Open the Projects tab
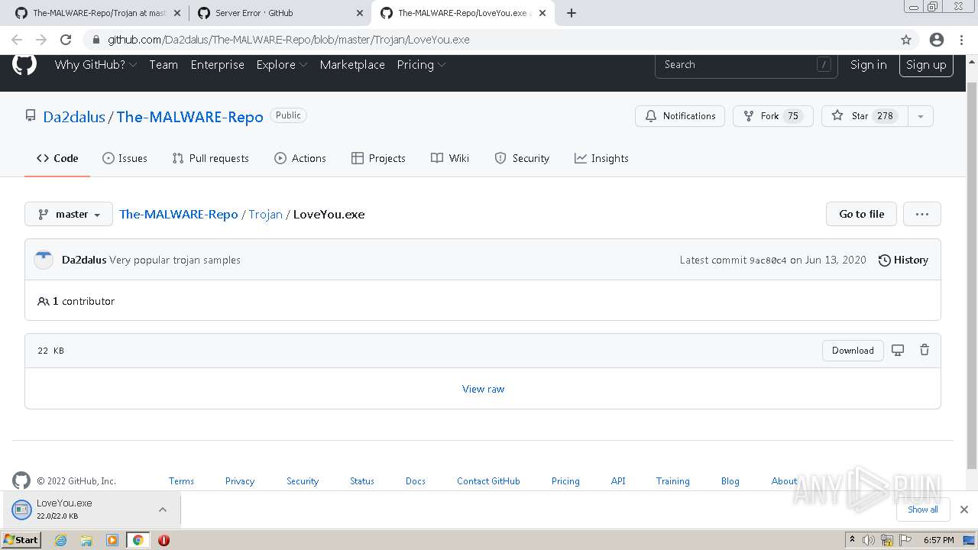 click(x=378, y=158)
